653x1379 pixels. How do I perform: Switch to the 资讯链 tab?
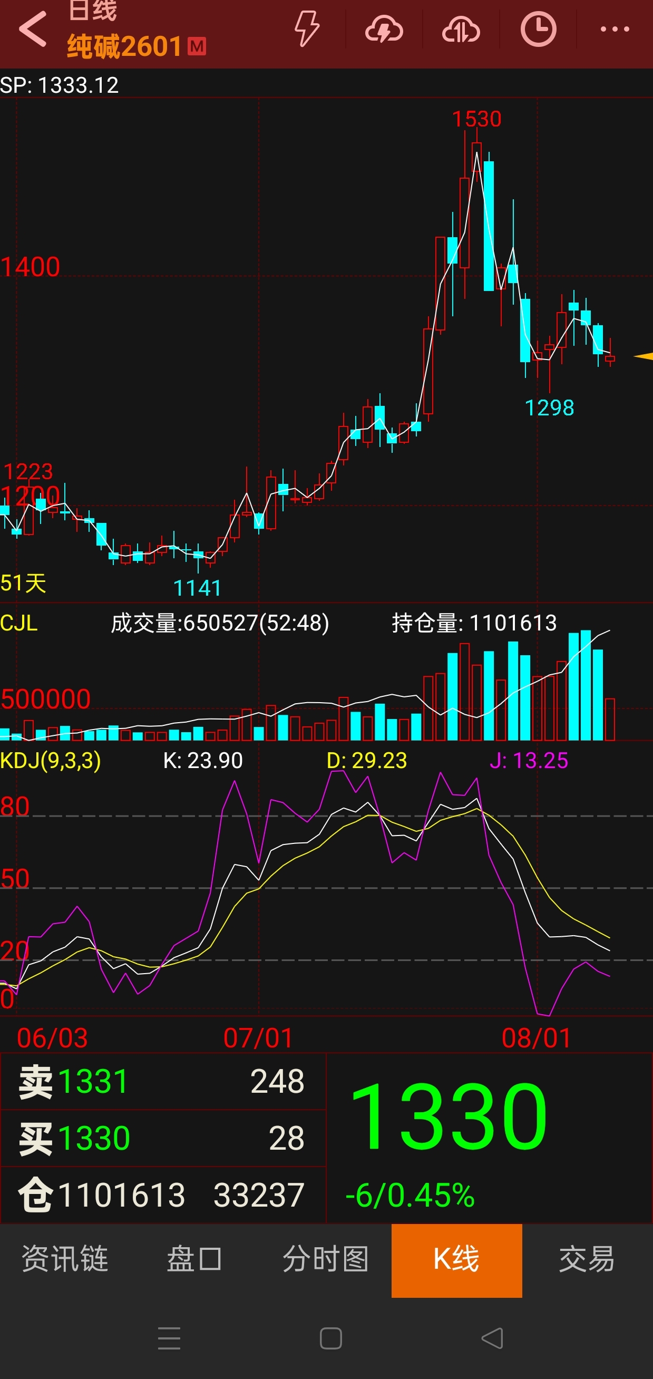[x=65, y=1259]
